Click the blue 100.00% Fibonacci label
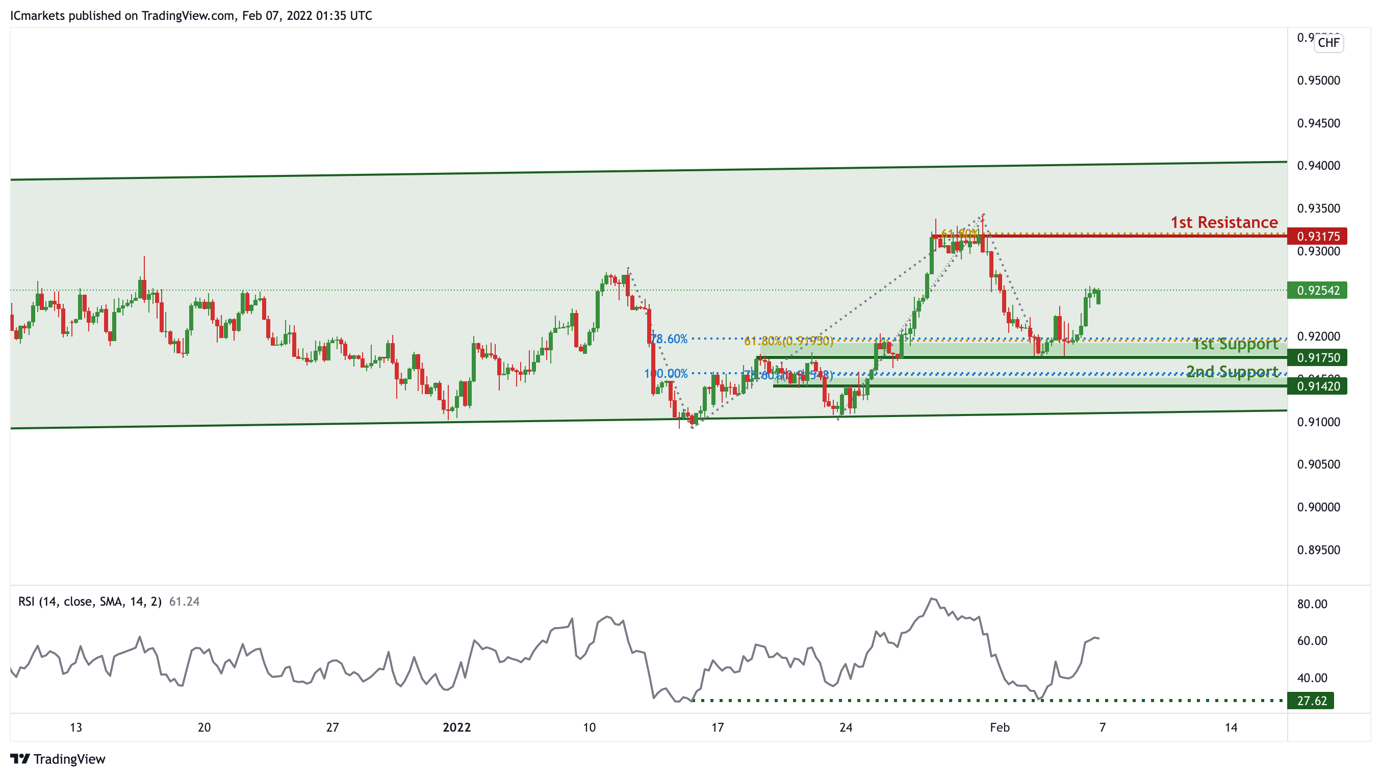Viewport: 1381px width, 777px height. 666,374
